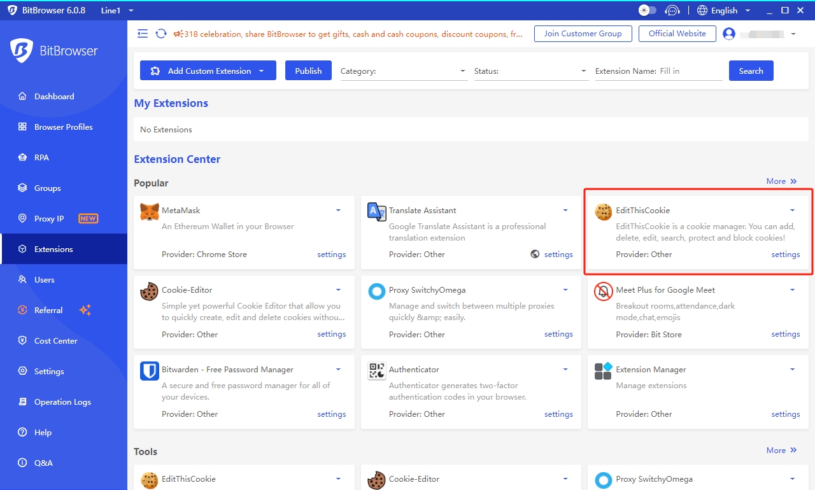Open the Line1 dropdown in title bar
Screen dimensions: 815x490
click(117, 10)
